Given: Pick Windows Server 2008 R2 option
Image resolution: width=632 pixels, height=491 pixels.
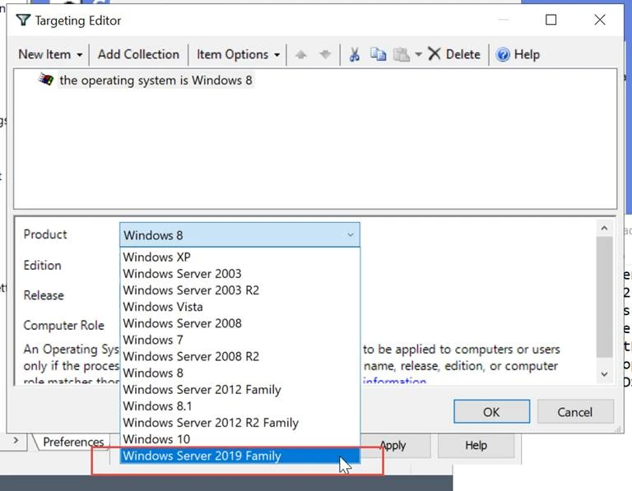Looking at the screenshot, I should click(x=191, y=356).
